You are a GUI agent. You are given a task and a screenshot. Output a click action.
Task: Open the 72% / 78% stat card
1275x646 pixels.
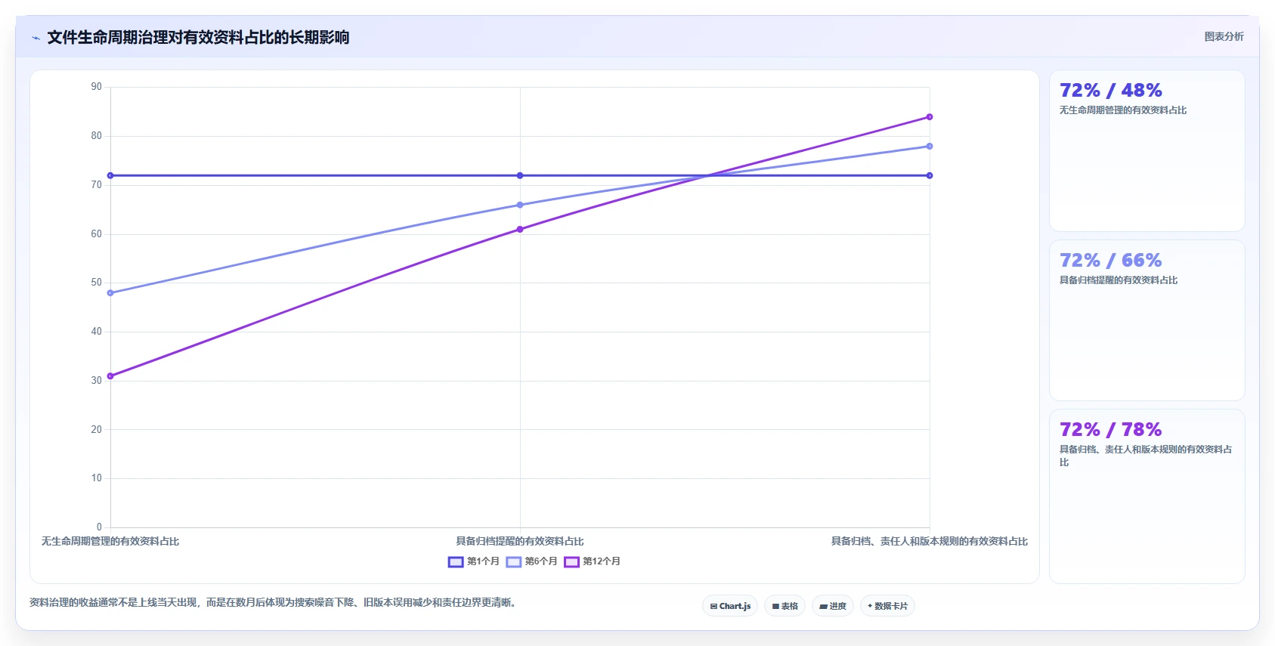click(x=1147, y=496)
